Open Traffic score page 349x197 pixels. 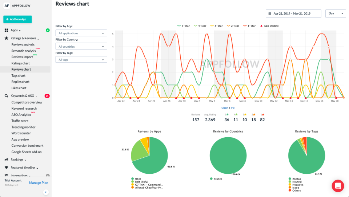20,121
